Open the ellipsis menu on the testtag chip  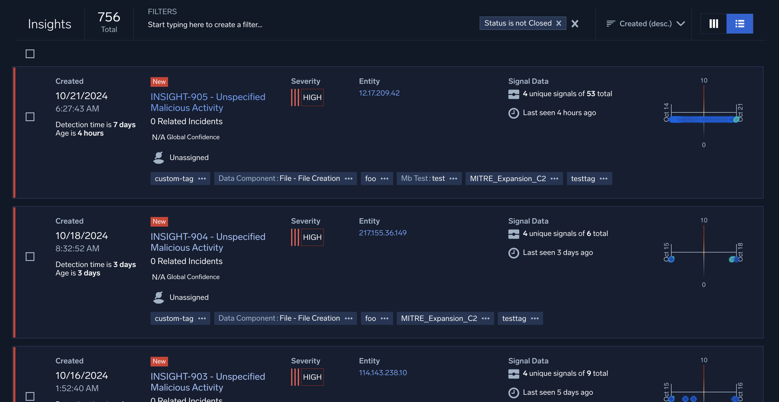(604, 178)
